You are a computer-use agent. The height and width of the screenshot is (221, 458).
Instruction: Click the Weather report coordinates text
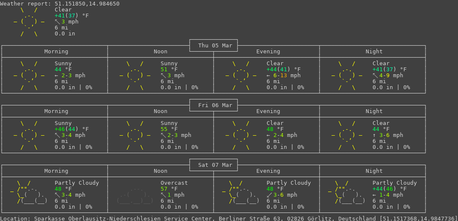click(x=60, y=4)
